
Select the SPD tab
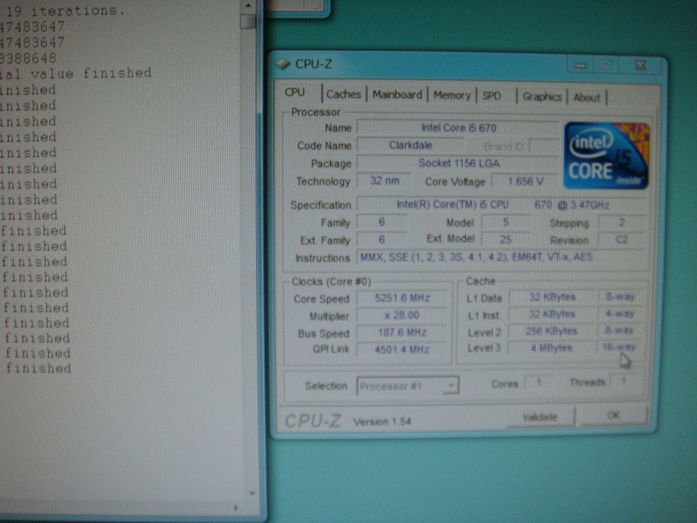[x=492, y=96]
